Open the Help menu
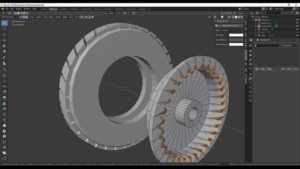The width and height of the screenshot is (300, 169). click(x=34, y=9)
